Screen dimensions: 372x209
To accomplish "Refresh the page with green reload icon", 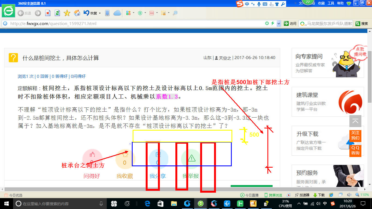I will [57, 13].
